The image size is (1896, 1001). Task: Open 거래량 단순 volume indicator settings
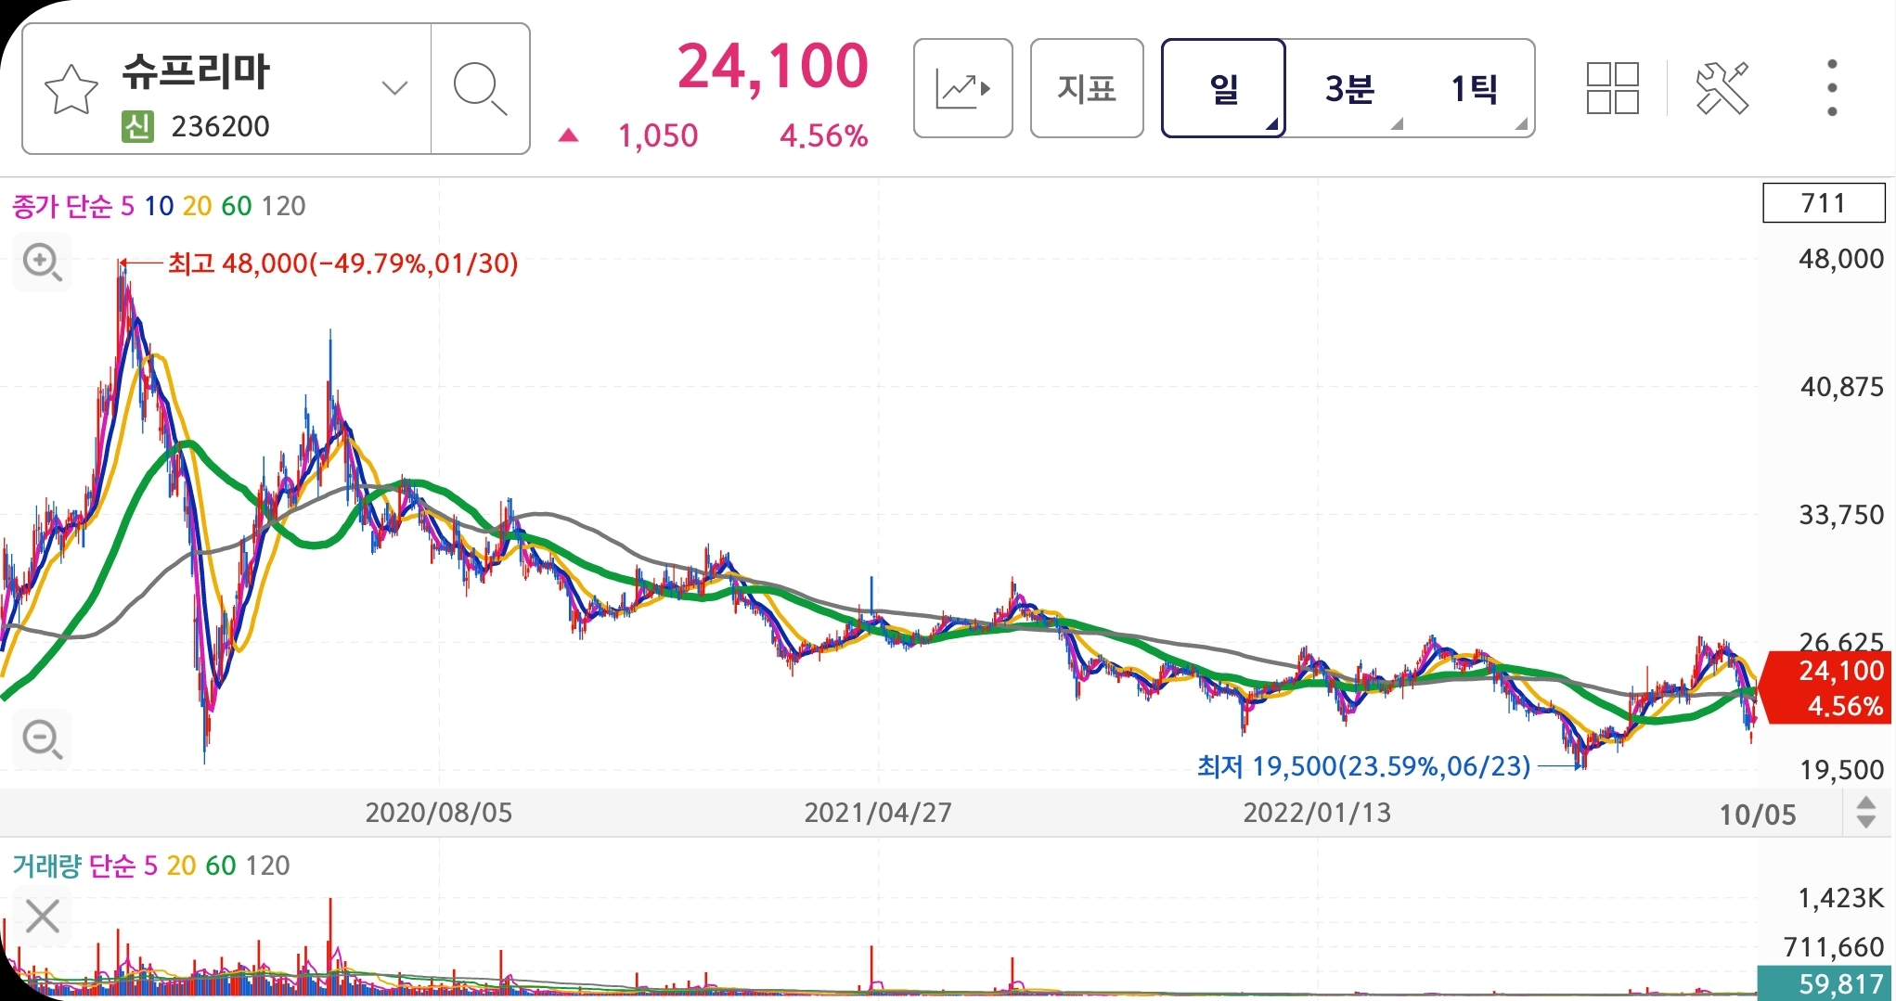click(x=73, y=866)
